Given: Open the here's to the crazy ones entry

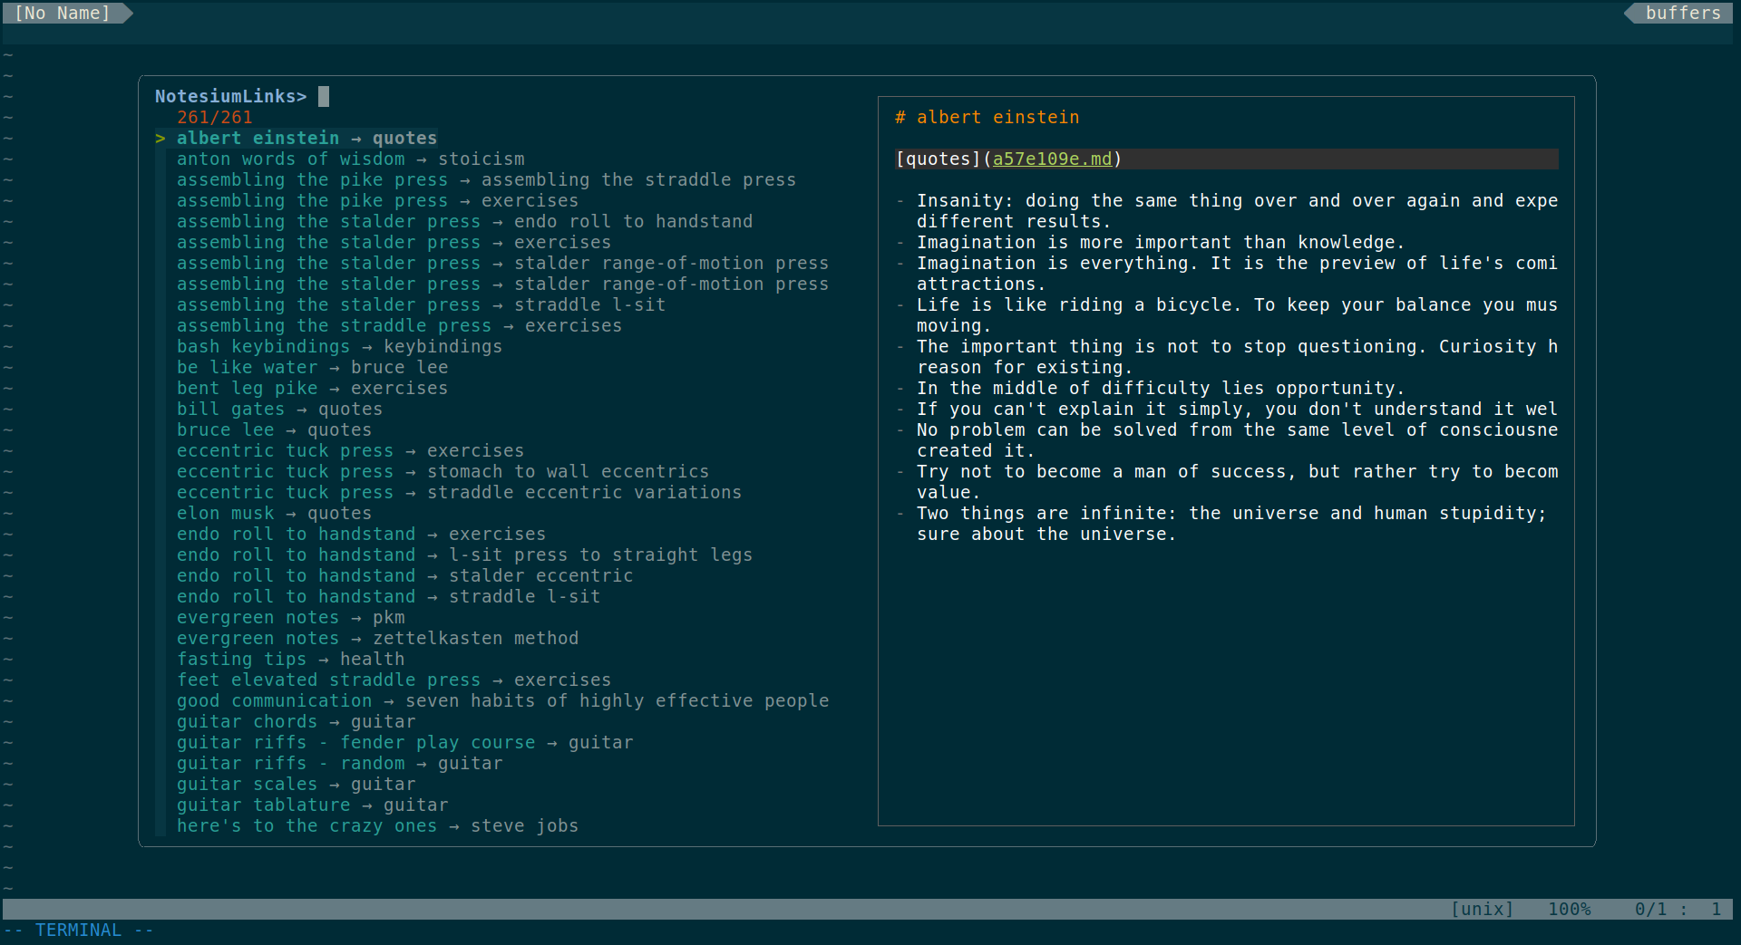Looking at the screenshot, I should tap(377, 825).
